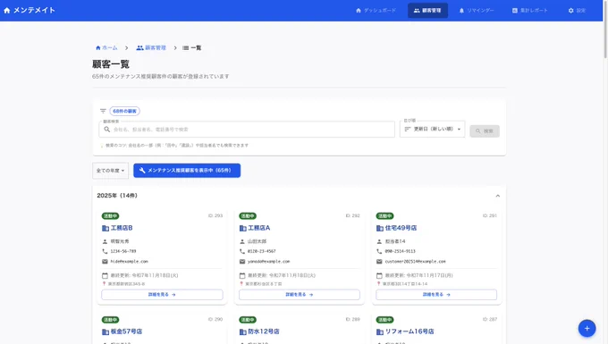Click the calendar icon on 工務店A card
This screenshot has height=344, width=608.
(x=242, y=275)
